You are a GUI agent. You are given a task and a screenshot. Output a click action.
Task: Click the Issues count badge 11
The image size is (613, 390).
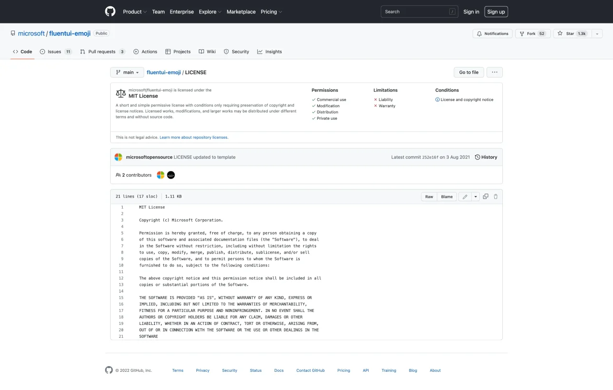tap(68, 52)
